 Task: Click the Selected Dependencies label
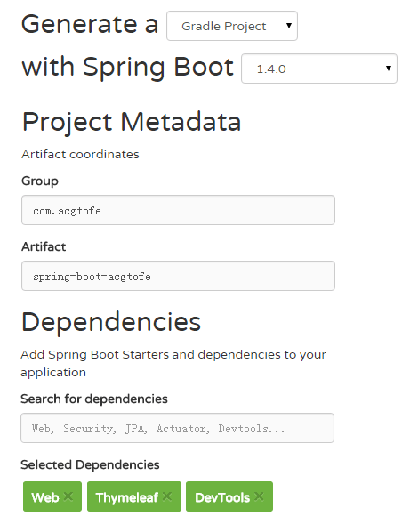click(90, 465)
